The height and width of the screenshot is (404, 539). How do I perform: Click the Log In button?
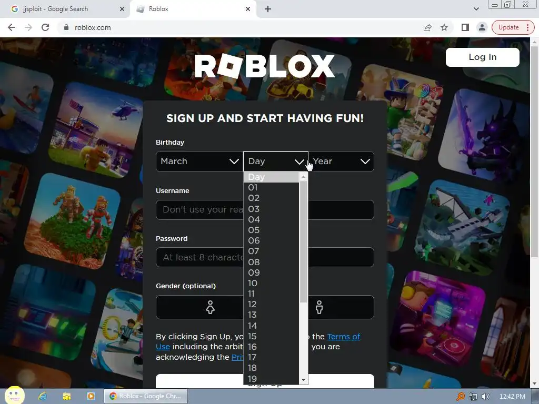click(482, 57)
